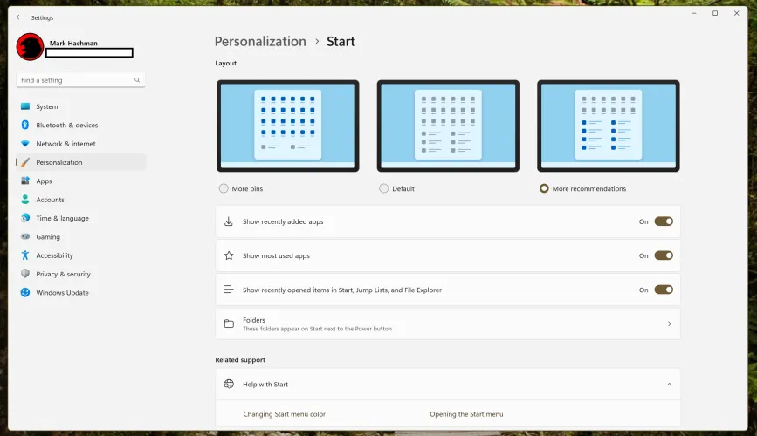757x436 pixels.
Task: Select the More pins layout radio button
Action: point(224,188)
